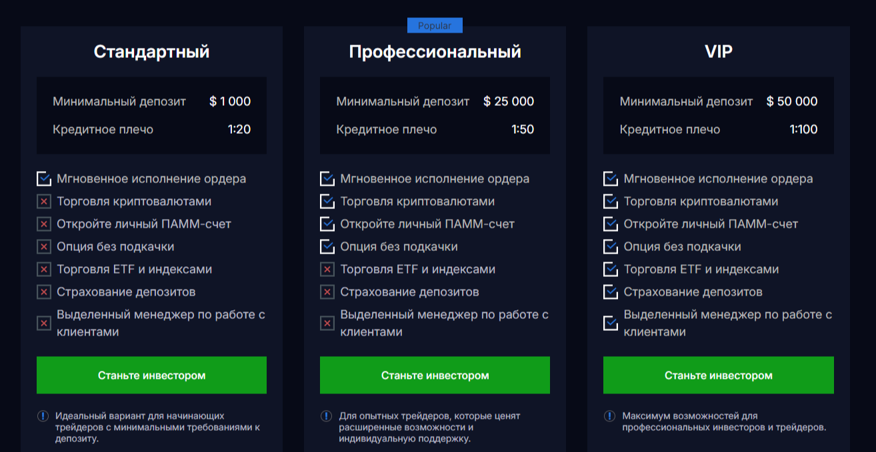Image resolution: width=876 pixels, height=452 pixels.
Task: Click the info icon under the Профессиональный plan
Action: tap(326, 416)
